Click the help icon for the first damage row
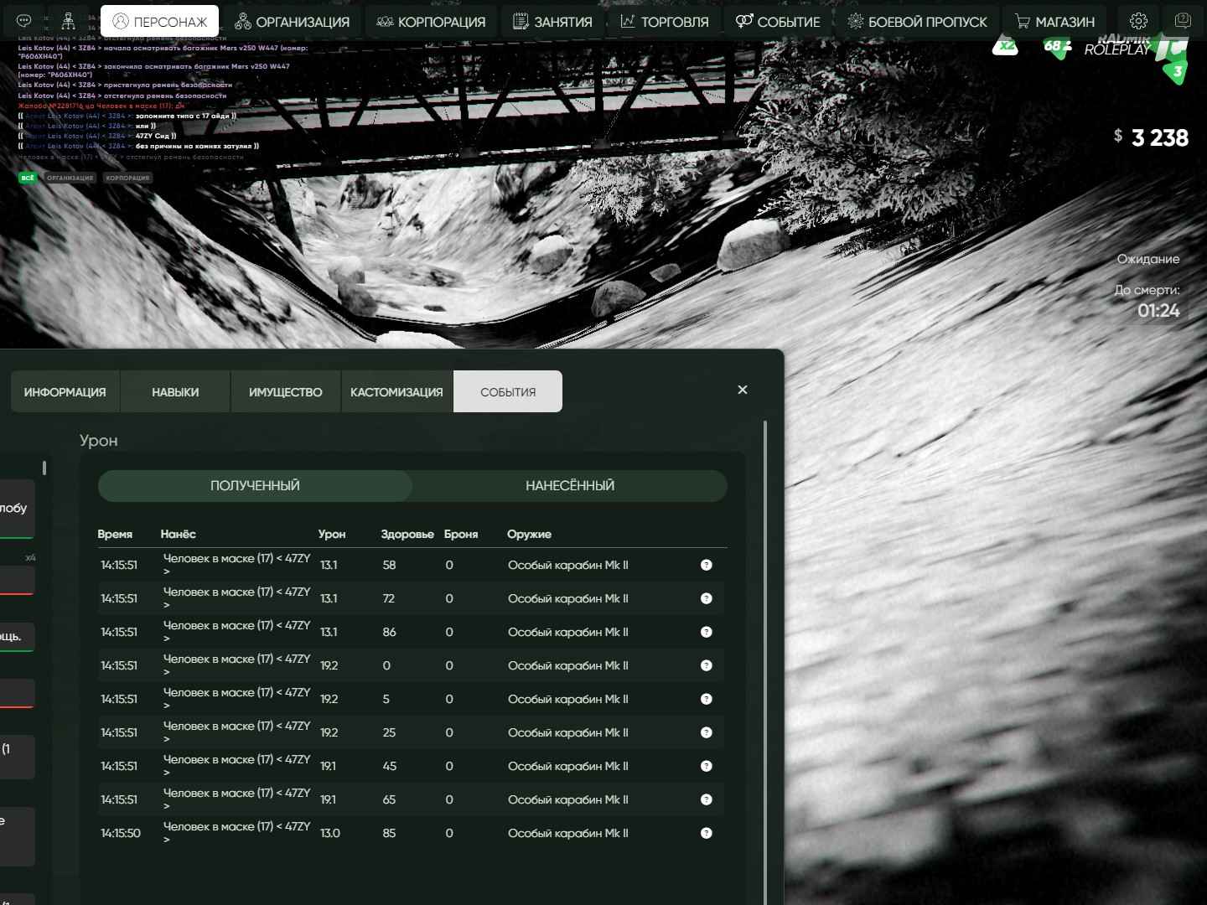Viewport: 1207px width, 905px height. click(x=706, y=565)
